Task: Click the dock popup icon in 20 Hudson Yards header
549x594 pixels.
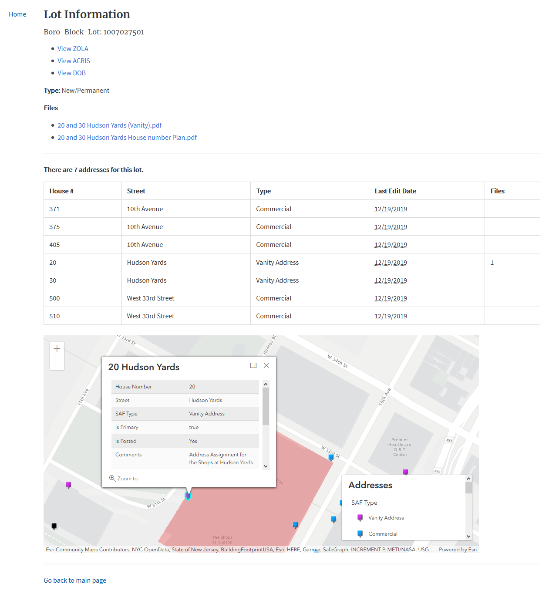Action: click(x=253, y=365)
